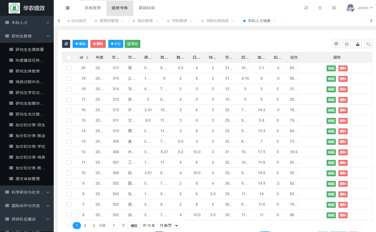Open search with the magnifier icon

(x=368, y=44)
